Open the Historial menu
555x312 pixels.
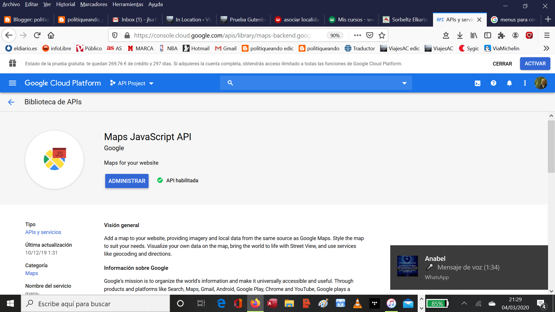pos(66,4)
